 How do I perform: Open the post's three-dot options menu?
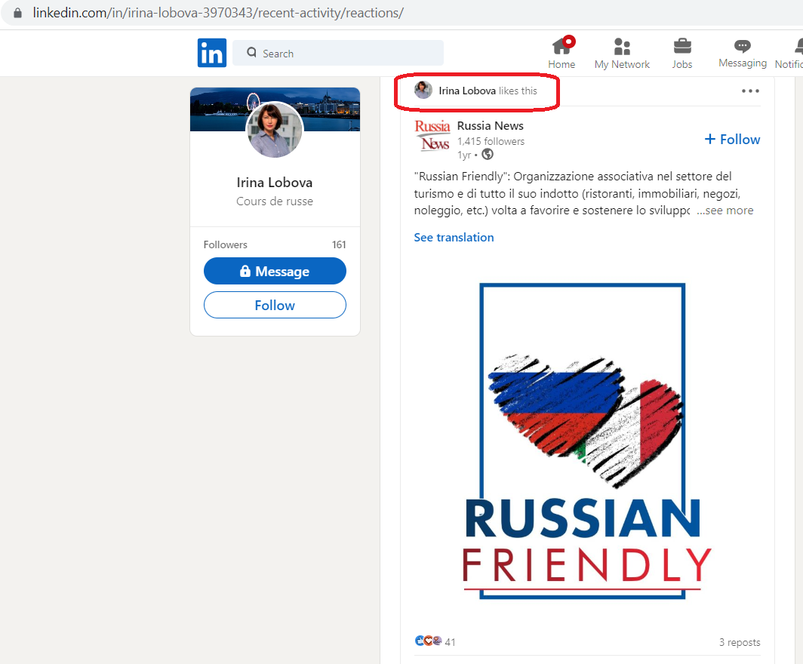click(750, 91)
